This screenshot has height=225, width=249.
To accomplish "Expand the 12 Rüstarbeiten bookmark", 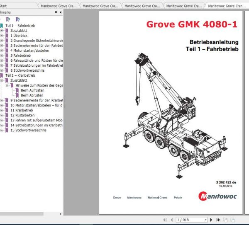I will [x=2, y=115].
